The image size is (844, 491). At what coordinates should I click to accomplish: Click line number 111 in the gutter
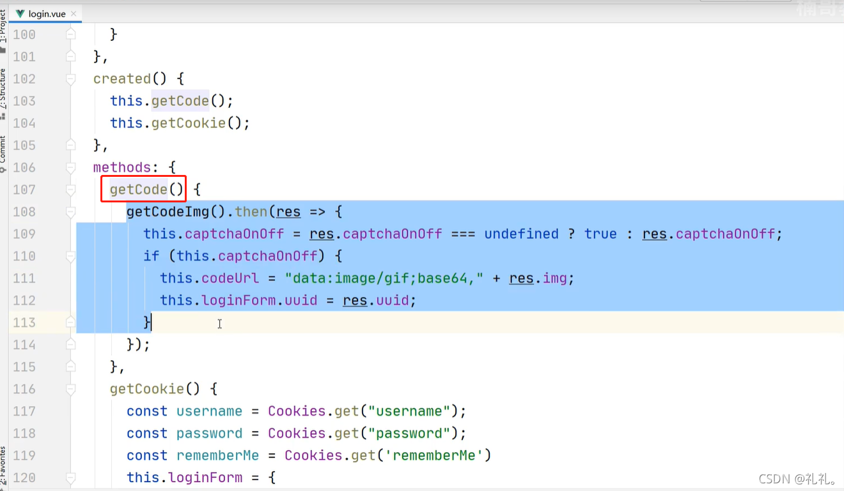24,278
